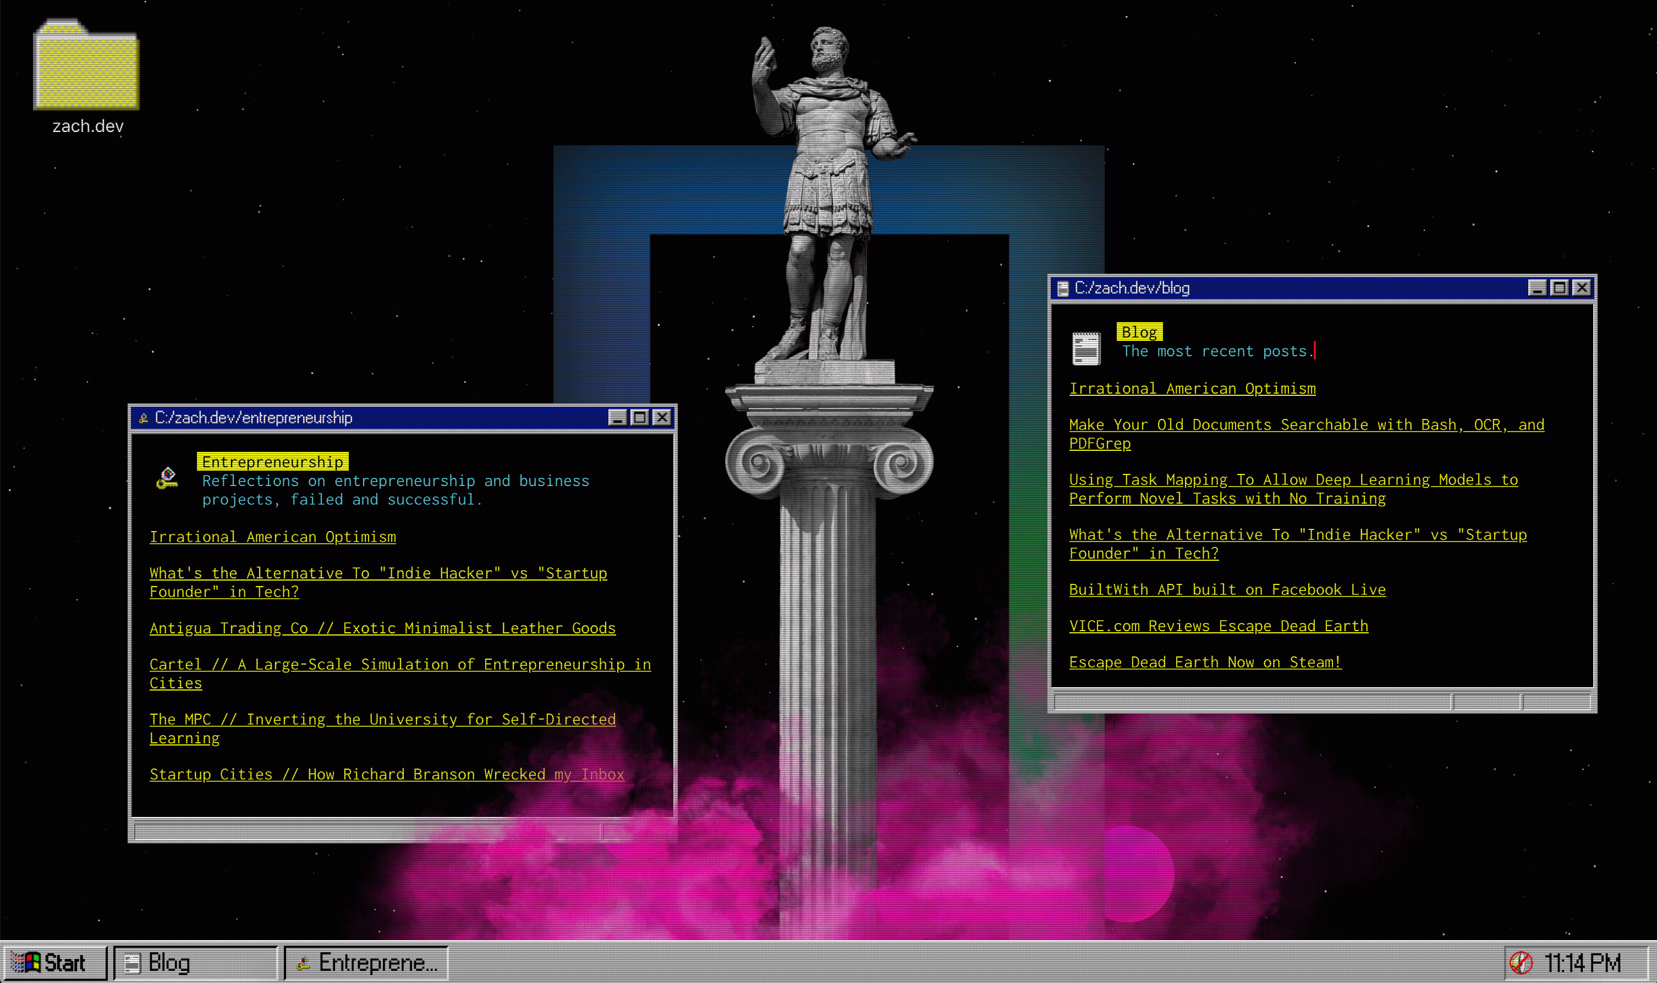1657x983 pixels.
Task: Switch to Entrepreneurship taskbar item
Action: [366, 963]
